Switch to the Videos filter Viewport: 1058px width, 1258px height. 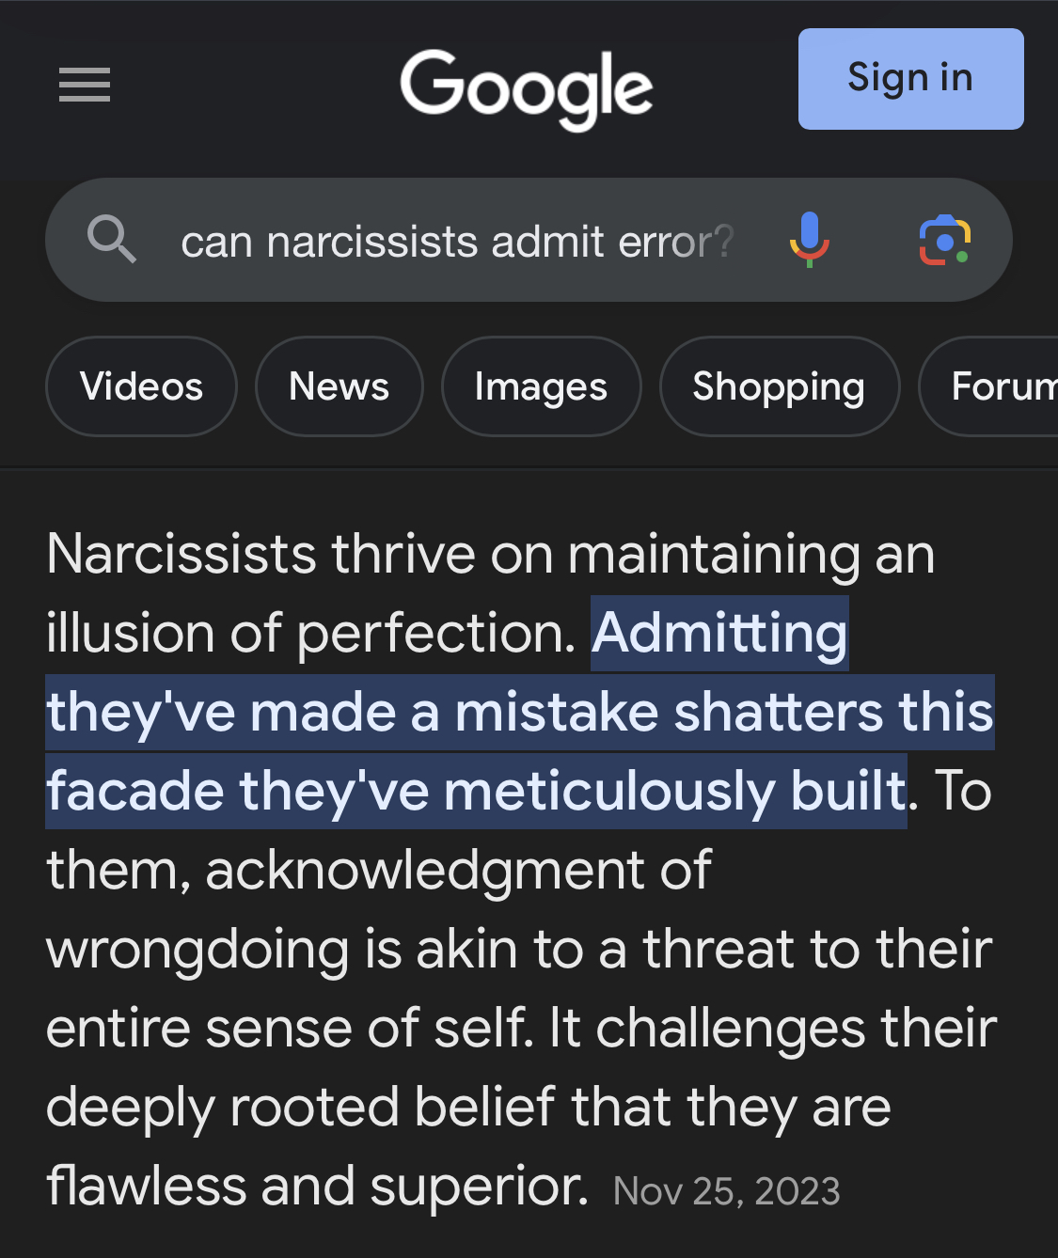(x=141, y=386)
